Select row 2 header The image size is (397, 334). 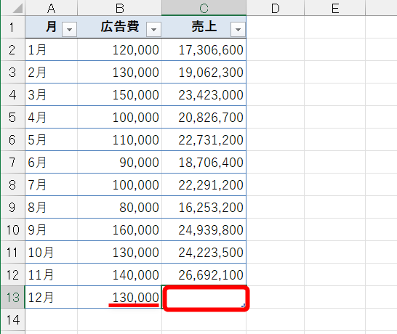click(x=12, y=49)
